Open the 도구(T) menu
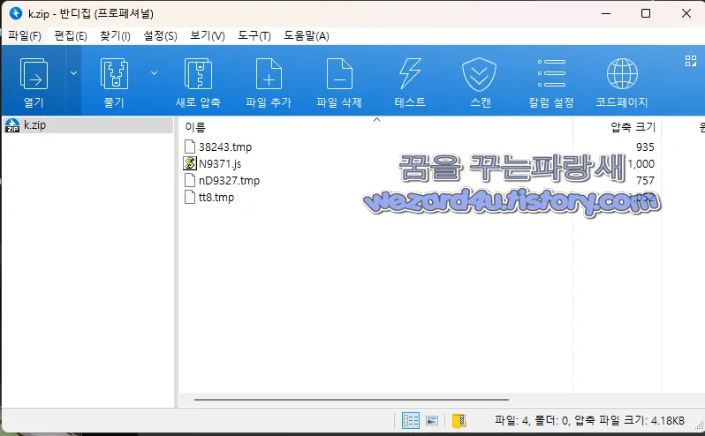The height and width of the screenshot is (436, 705). click(254, 36)
